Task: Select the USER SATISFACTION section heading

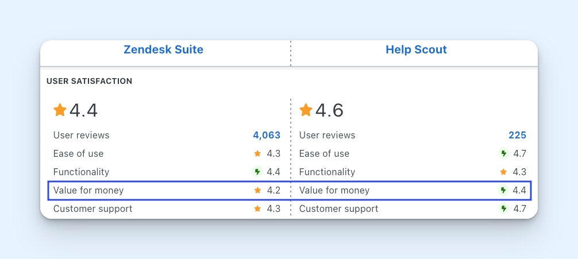Action: [x=89, y=81]
